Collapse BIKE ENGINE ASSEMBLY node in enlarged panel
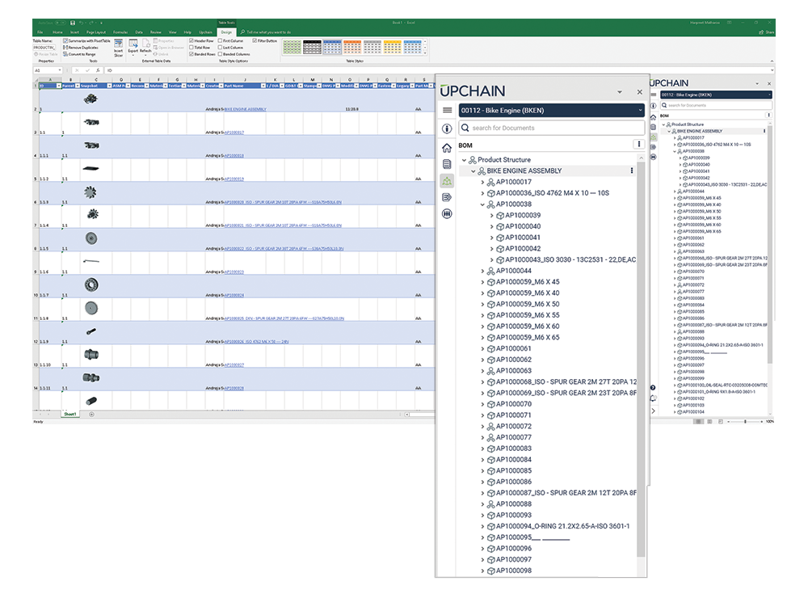 pos(473,171)
